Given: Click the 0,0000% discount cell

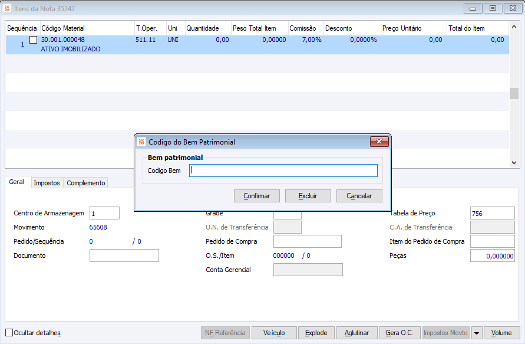Looking at the screenshot, I should point(364,40).
